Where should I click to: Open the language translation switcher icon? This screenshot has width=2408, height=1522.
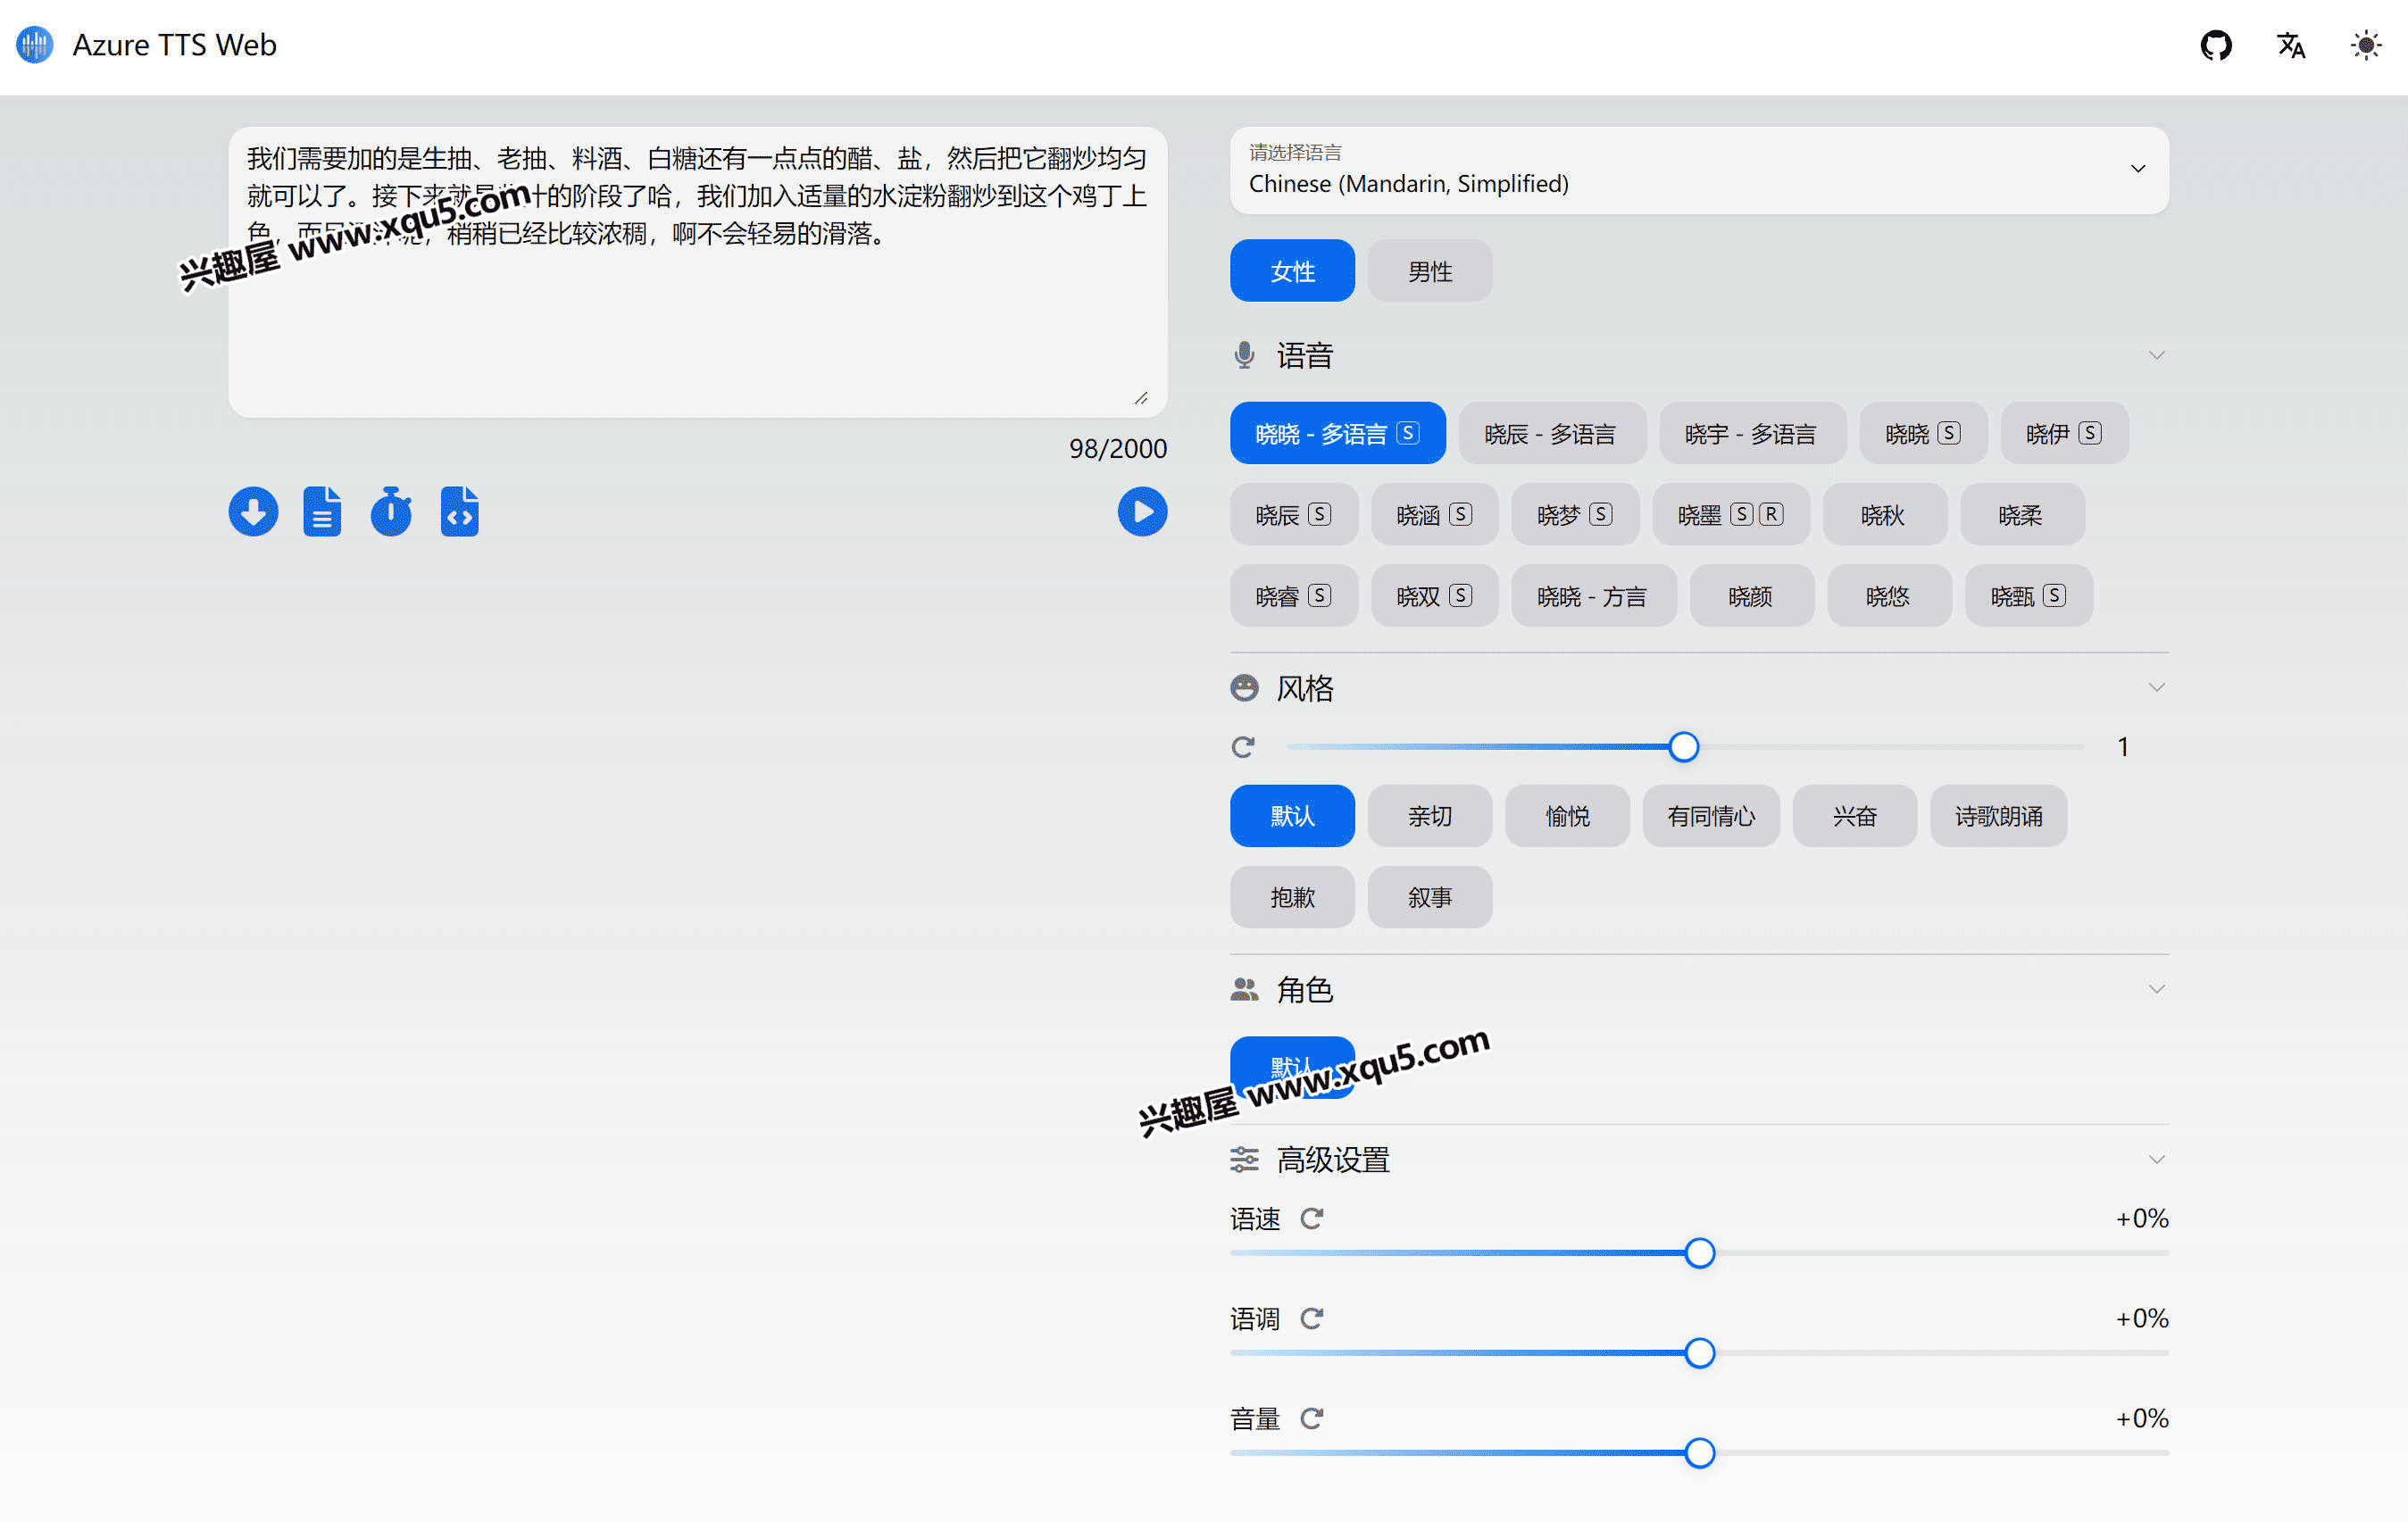pos(2291,46)
